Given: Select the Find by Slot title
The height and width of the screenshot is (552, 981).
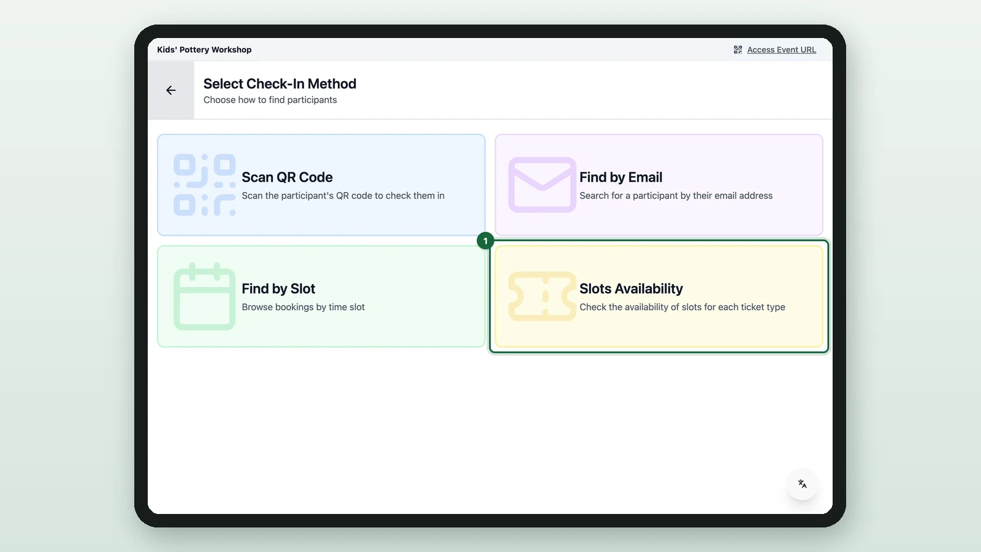Looking at the screenshot, I should 278,289.
